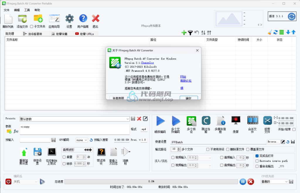Check 不使用预设 option
The width and height of the screenshot is (300, 193).
coord(208,149)
